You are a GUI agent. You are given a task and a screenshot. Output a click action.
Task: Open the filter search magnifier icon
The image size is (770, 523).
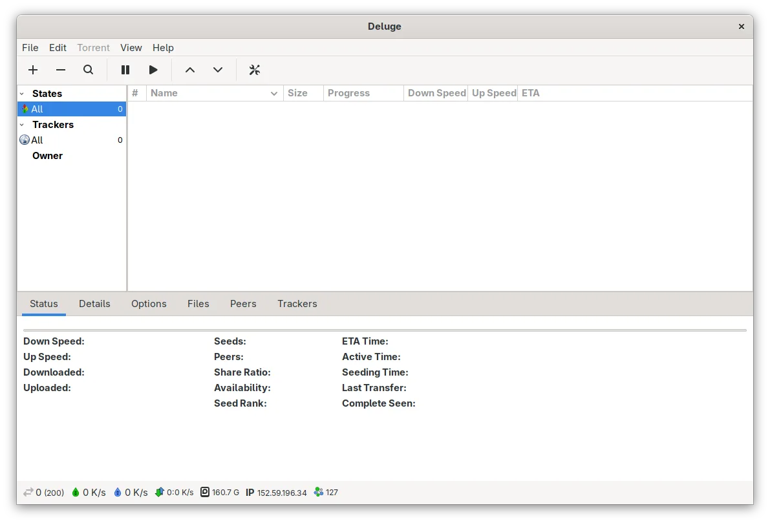(88, 70)
